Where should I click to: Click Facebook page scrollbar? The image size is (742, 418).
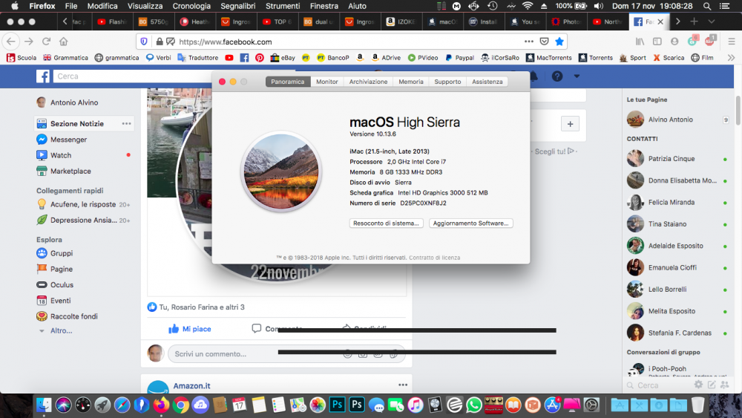(x=738, y=110)
